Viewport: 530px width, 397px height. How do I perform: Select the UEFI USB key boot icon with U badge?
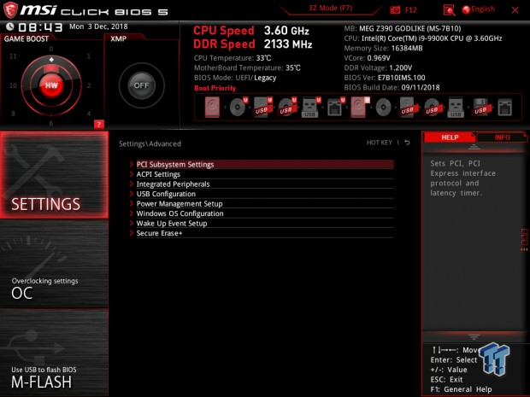[x=310, y=108]
